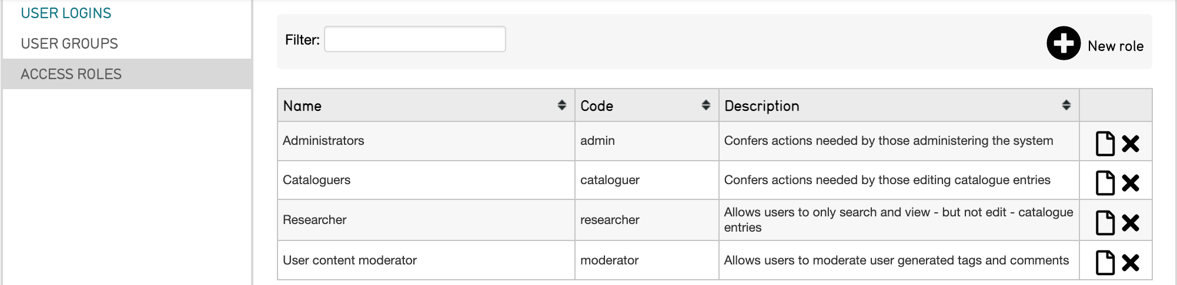The image size is (1177, 285).
Task: Click the New role plus icon
Action: pos(1063,43)
